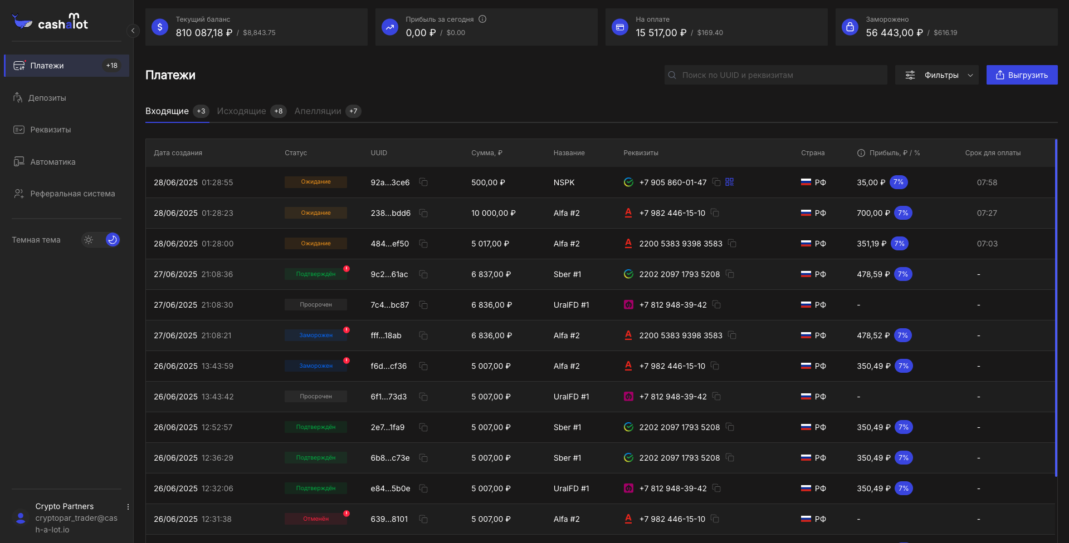Click info icon next to Прибыль за сегодня
1069x543 pixels.
pyautogui.click(x=482, y=19)
